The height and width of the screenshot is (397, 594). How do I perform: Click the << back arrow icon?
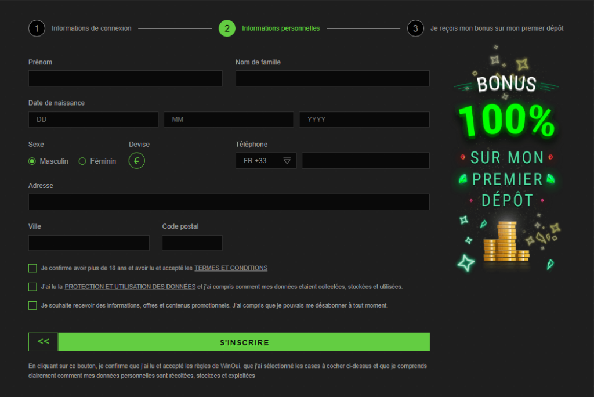(43, 341)
